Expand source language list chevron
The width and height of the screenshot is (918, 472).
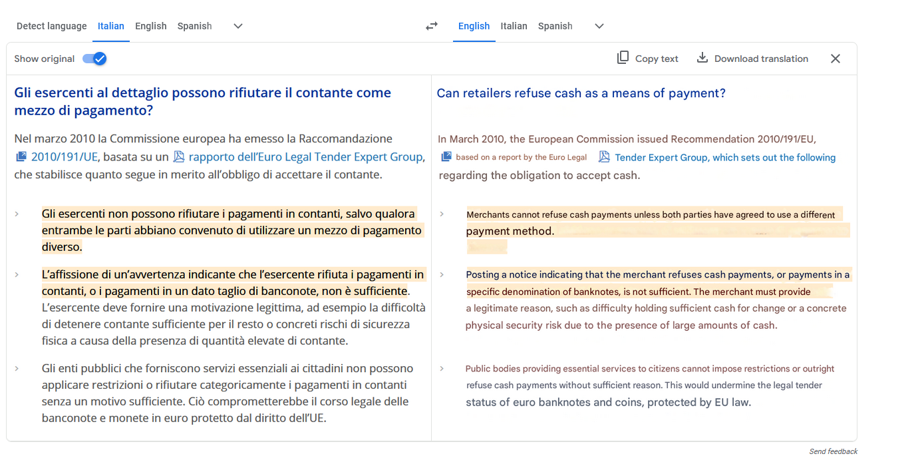pyautogui.click(x=238, y=26)
